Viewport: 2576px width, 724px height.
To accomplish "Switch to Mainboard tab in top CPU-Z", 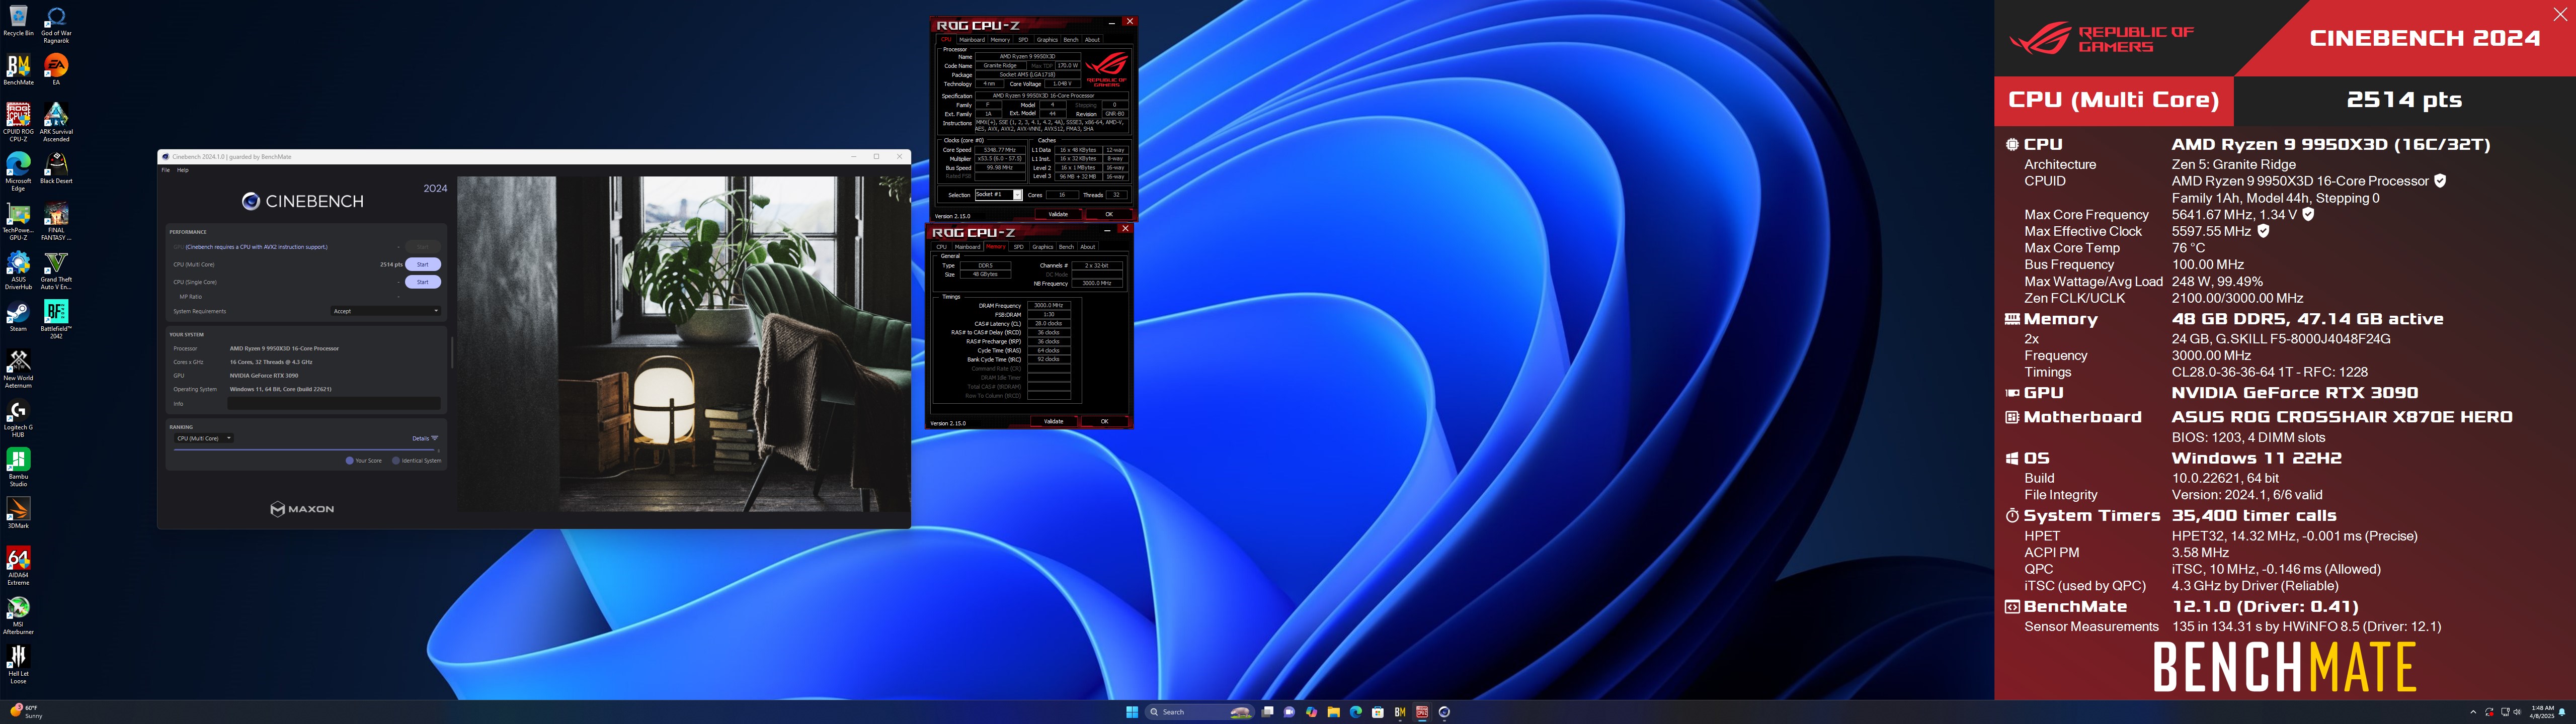I will coord(972,40).
